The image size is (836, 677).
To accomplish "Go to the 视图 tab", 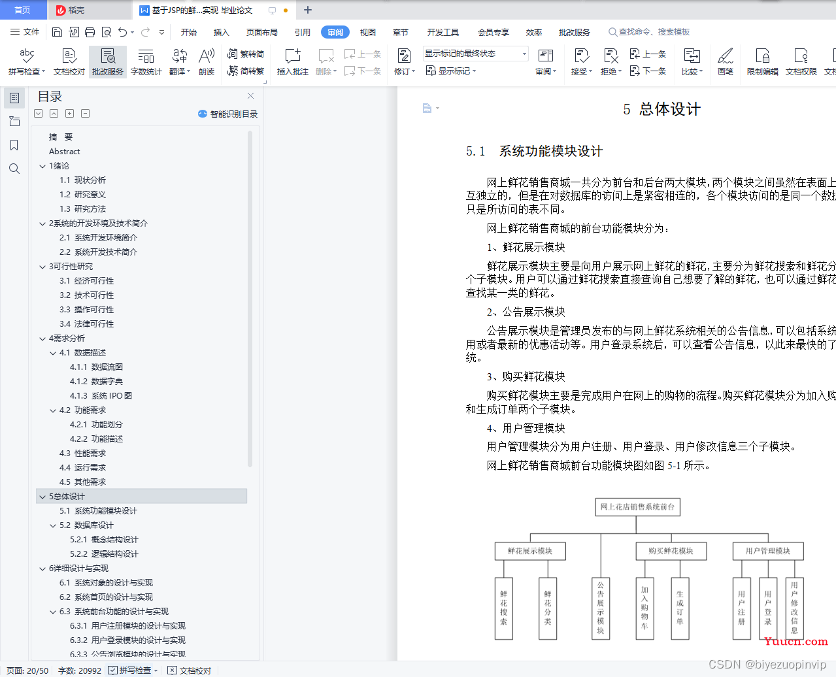I will 368,32.
